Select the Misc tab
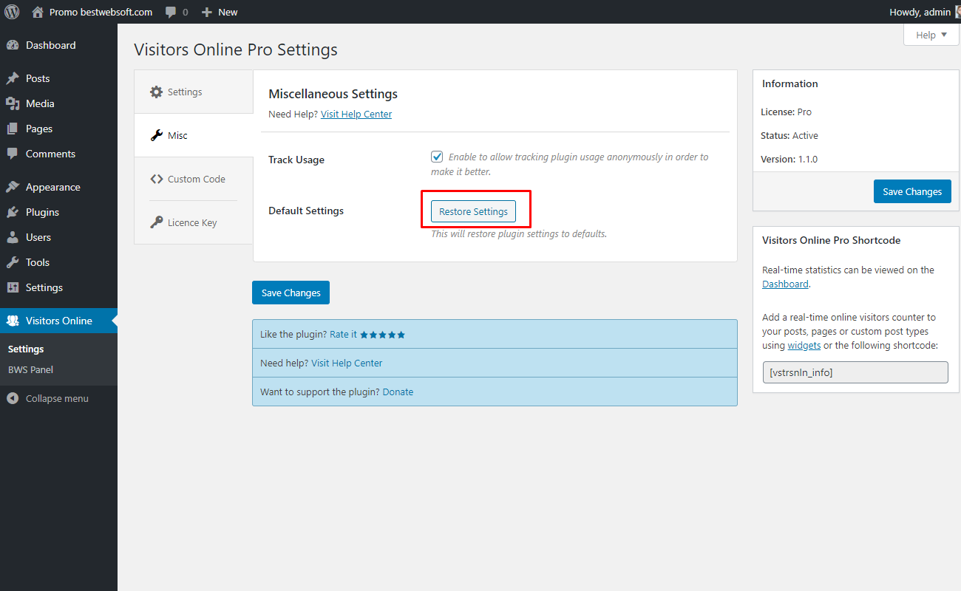The width and height of the screenshot is (961, 591). pyautogui.click(x=194, y=135)
